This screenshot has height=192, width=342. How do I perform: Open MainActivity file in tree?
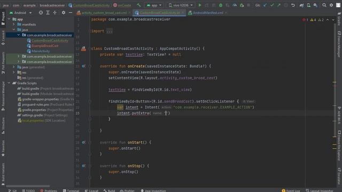point(41,51)
